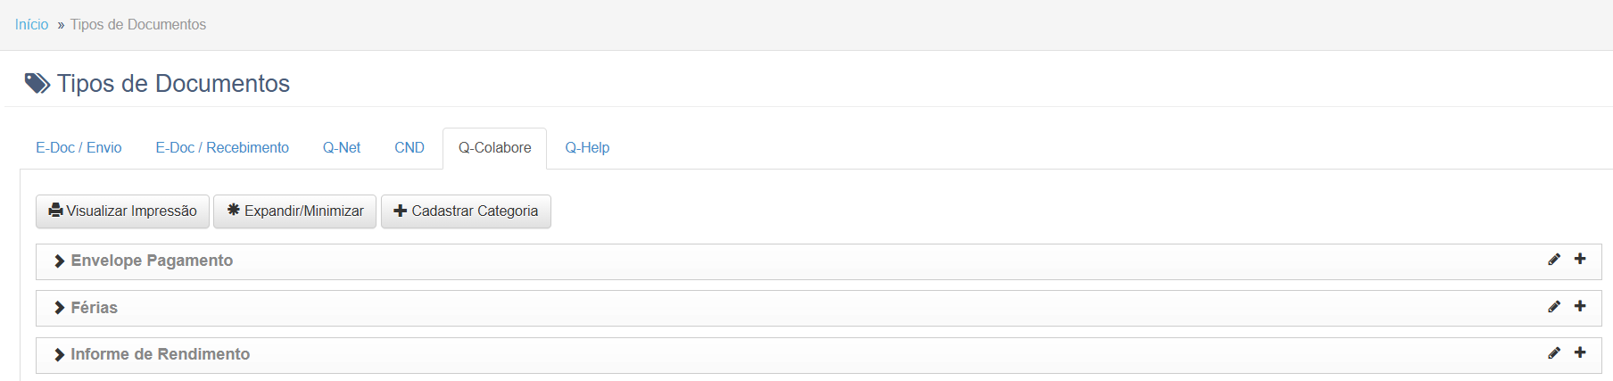Expand the Informe de Rendimento chevron
This screenshot has width=1613, height=381.
pyautogui.click(x=59, y=355)
